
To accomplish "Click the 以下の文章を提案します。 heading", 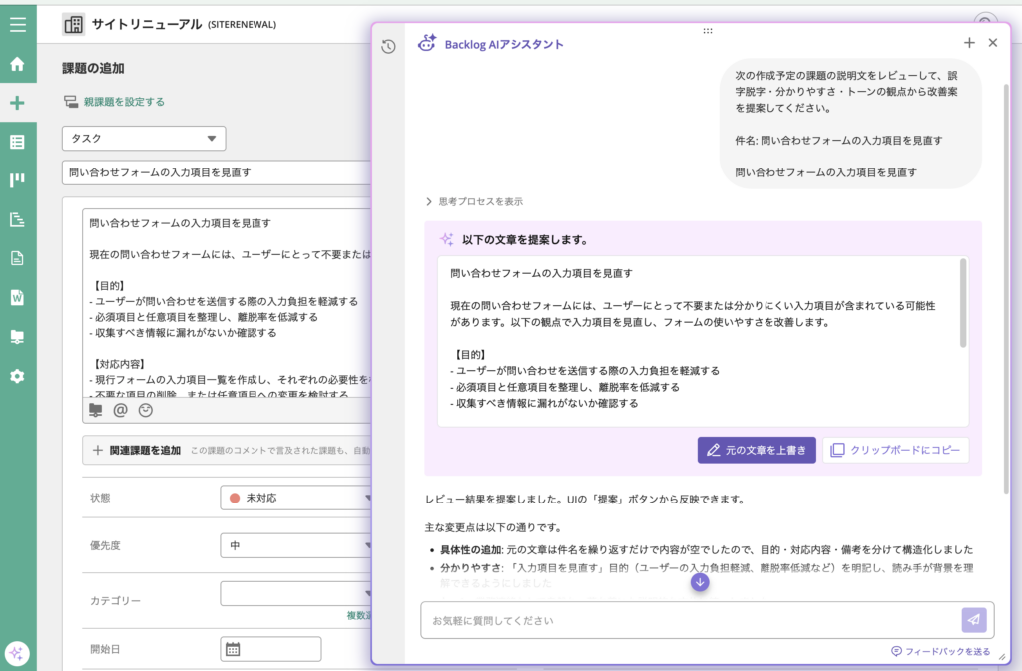I will [525, 240].
